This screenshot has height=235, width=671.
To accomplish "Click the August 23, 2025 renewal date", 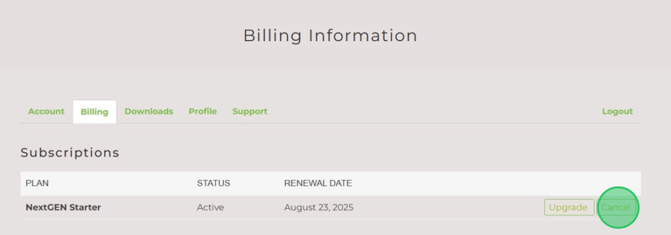I will tap(319, 208).
